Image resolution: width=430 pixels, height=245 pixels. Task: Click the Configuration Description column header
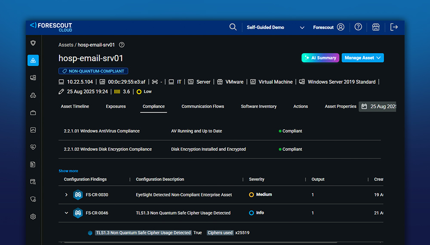click(160, 179)
